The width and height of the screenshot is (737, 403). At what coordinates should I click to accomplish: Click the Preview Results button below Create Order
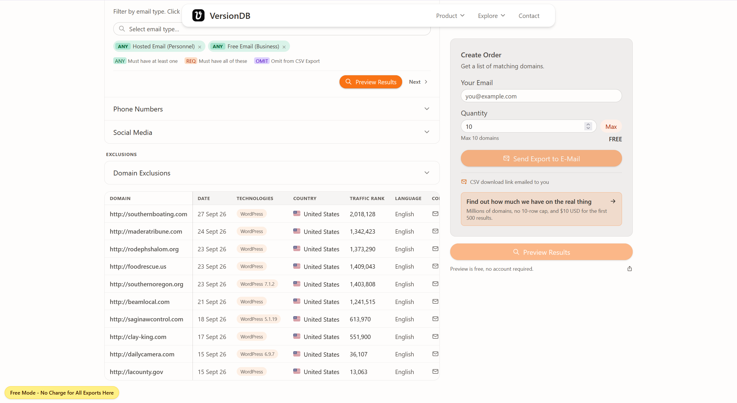541,252
